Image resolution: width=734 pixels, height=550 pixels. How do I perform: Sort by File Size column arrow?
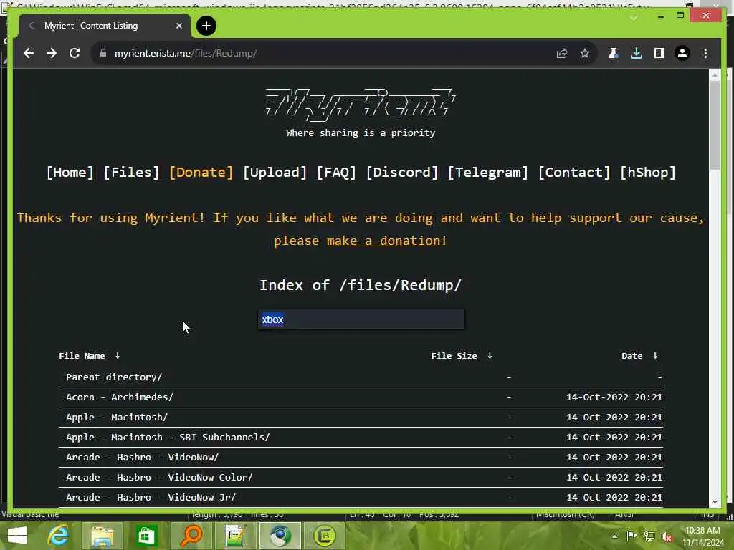point(490,356)
